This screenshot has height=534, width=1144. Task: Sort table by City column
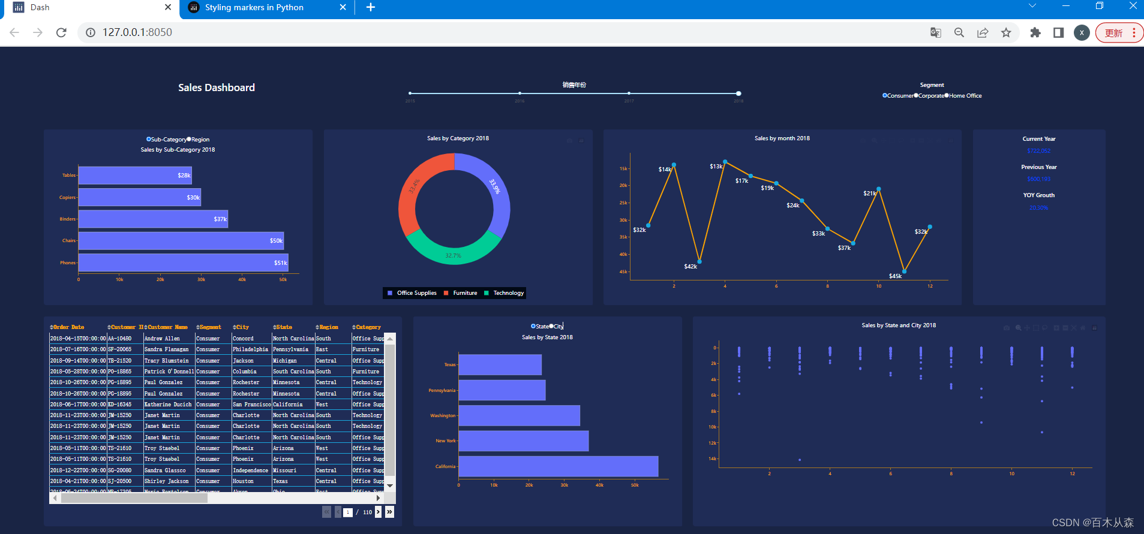pos(234,327)
